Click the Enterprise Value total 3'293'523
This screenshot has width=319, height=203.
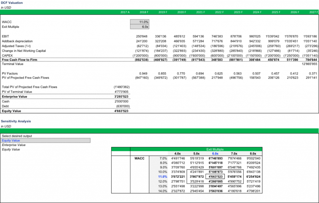pos(121,97)
